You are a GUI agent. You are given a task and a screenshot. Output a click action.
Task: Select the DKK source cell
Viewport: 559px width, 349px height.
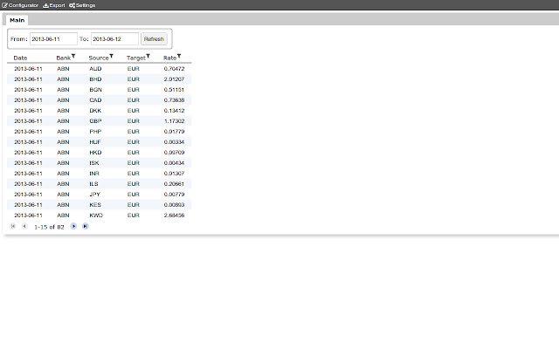pos(95,111)
